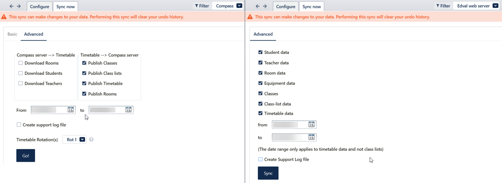Uncheck Student data

[x=260, y=52]
